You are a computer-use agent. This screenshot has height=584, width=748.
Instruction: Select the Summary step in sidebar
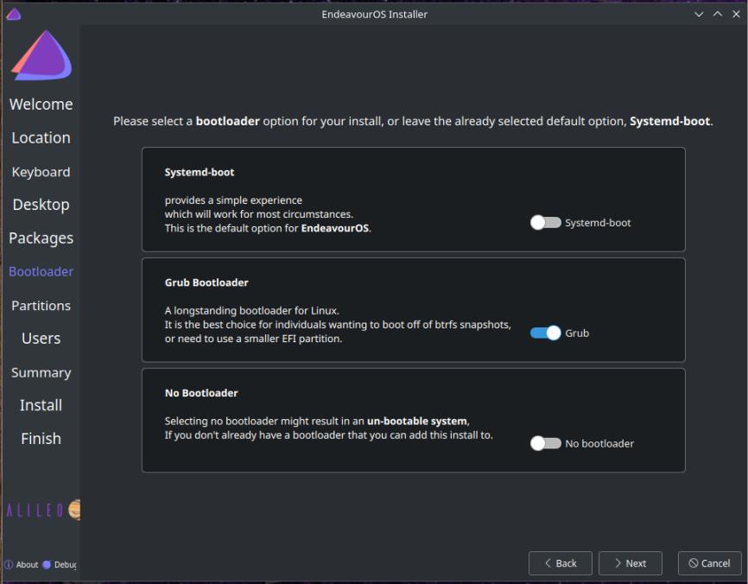click(41, 372)
